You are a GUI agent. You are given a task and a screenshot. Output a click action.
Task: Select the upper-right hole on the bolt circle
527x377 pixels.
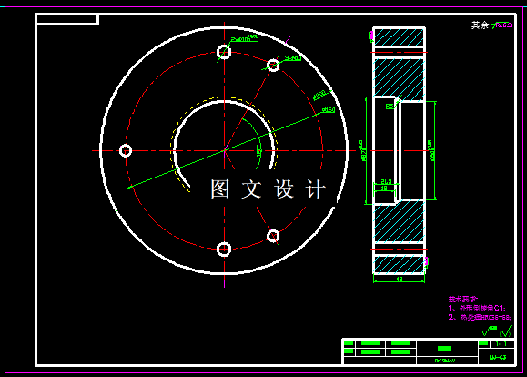pos(273,65)
